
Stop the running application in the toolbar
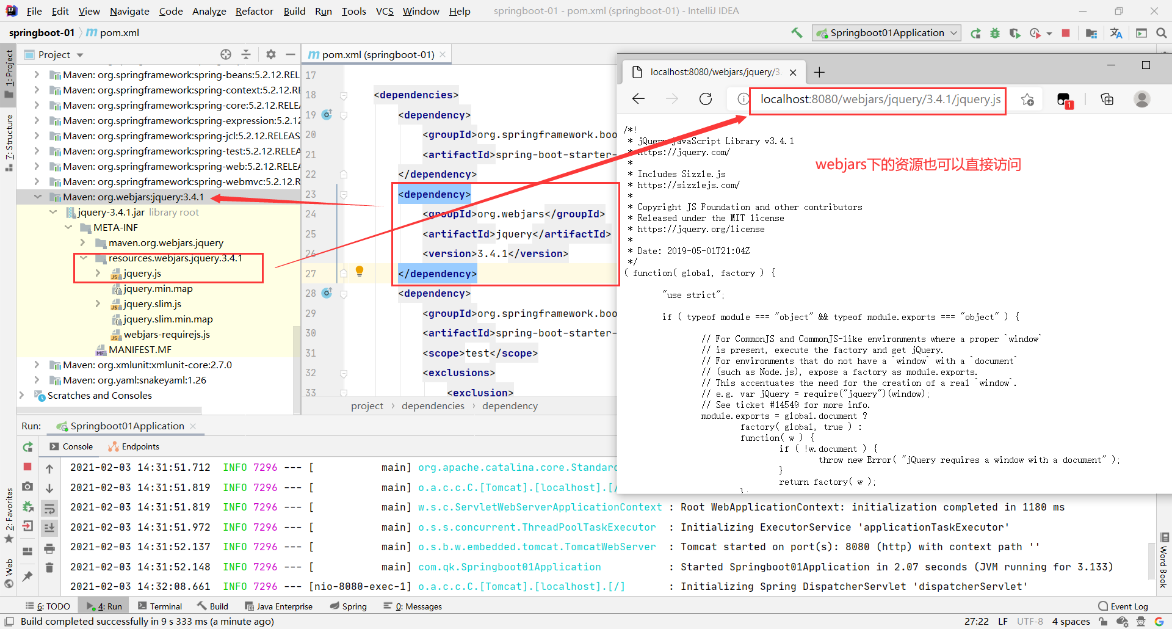[1066, 33]
